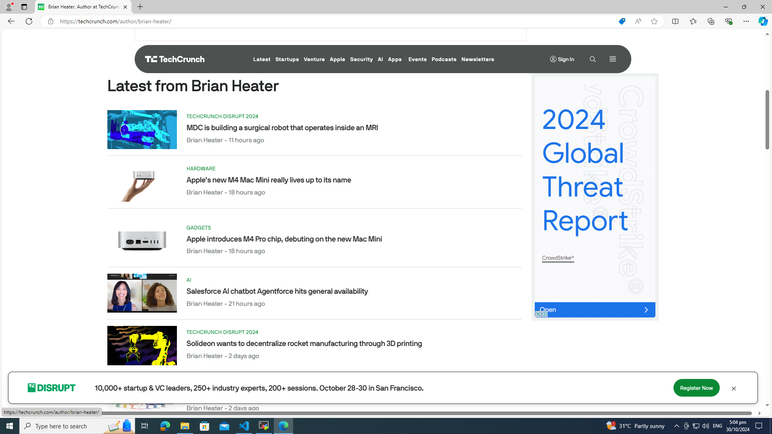Open the Apple nav item
Screen dimensions: 772x434
pyautogui.click(x=337, y=59)
